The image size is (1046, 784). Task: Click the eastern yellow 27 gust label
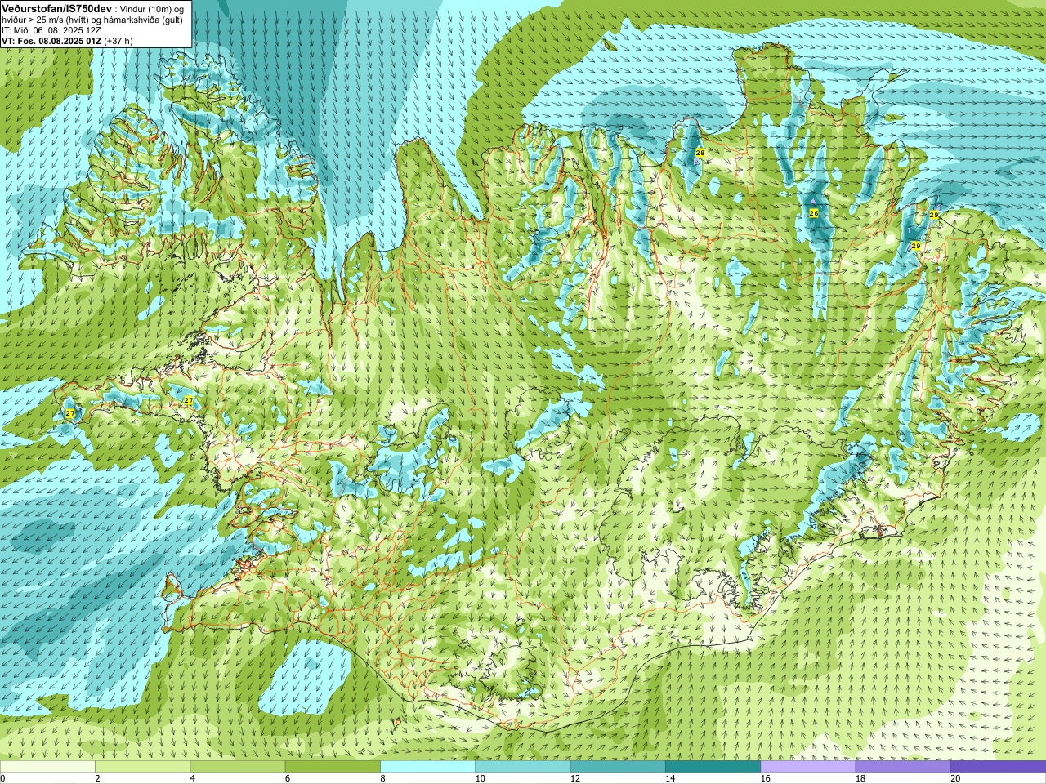[x=189, y=400]
